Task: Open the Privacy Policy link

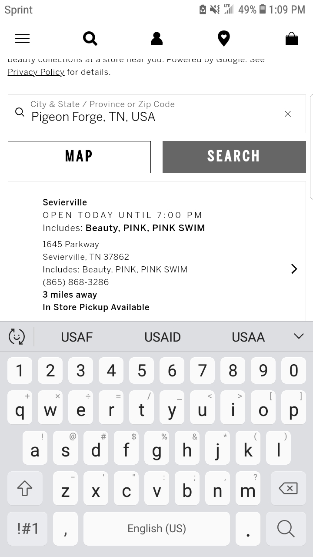Action: [x=36, y=72]
